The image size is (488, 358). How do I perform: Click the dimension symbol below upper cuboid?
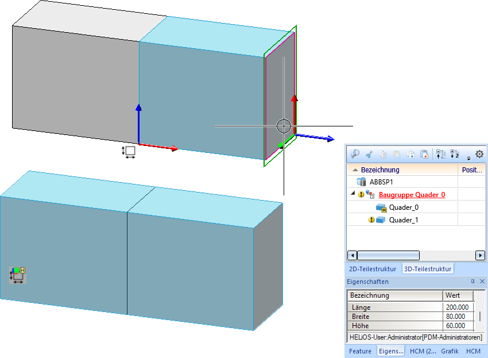(128, 152)
